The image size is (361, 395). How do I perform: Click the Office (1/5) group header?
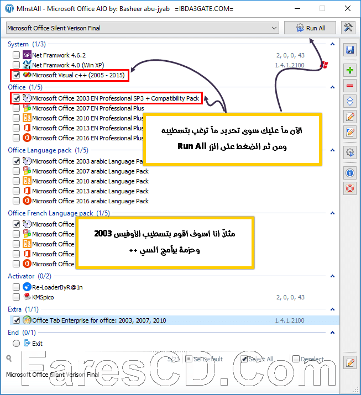click(x=25, y=87)
